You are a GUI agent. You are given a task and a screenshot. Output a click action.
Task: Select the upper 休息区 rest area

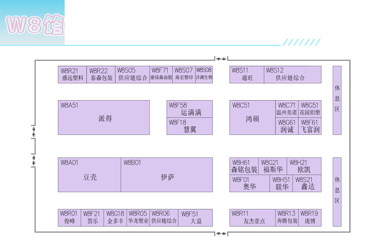pyautogui.click(x=337, y=100)
